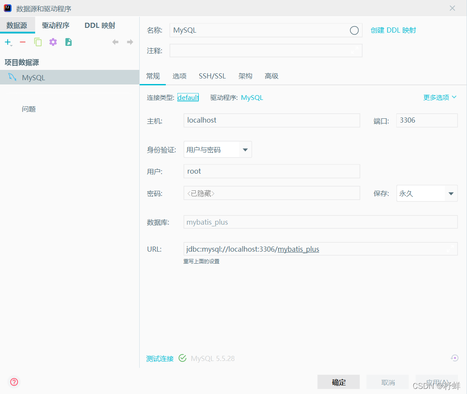Click the 确定 button

(x=338, y=382)
